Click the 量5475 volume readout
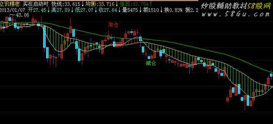273x124 pixels. click(x=130, y=10)
